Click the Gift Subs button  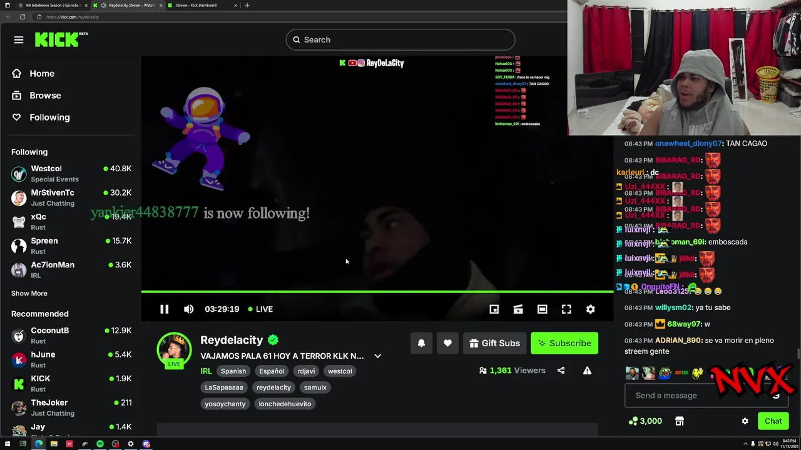tap(494, 343)
